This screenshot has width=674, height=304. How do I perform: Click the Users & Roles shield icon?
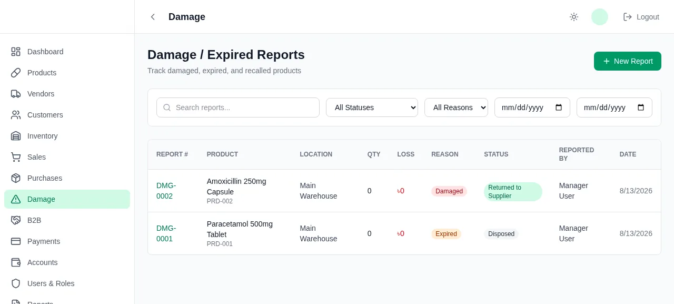[16, 283]
